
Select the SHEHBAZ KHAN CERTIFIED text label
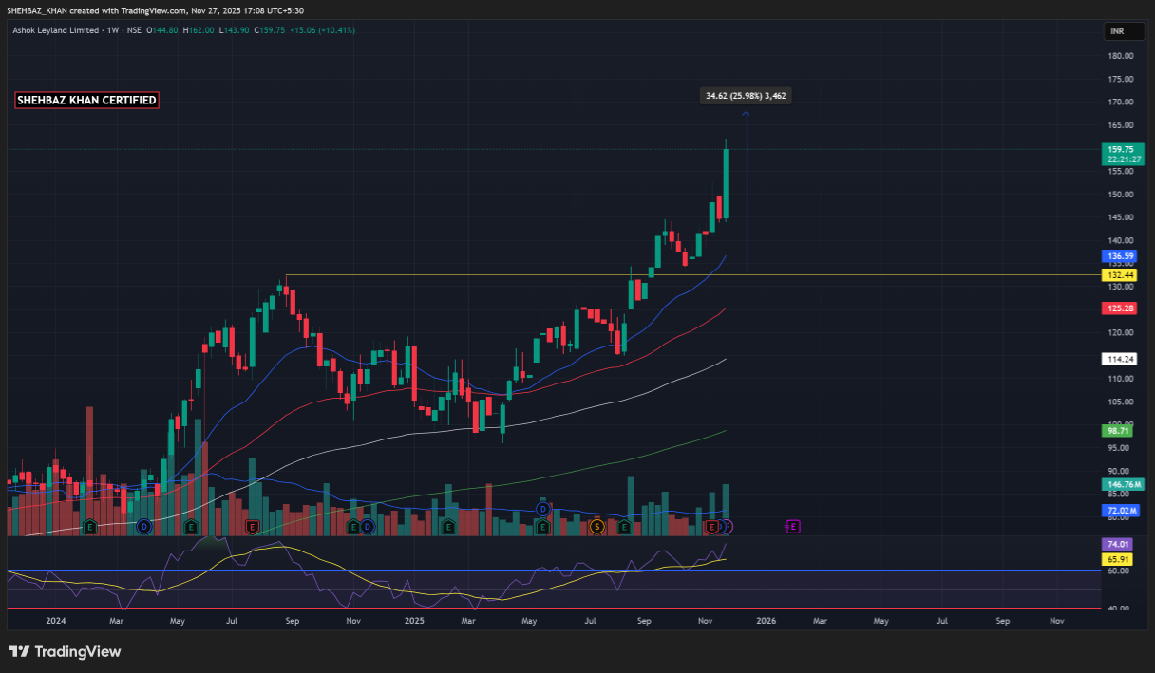coord(86,101)
